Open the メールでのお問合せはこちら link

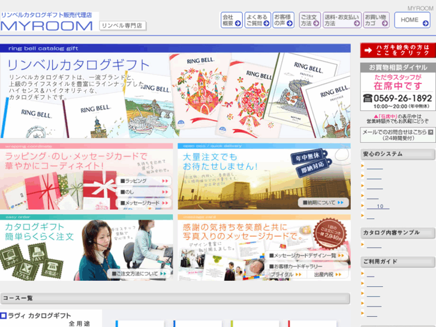(x=398, y=134)
